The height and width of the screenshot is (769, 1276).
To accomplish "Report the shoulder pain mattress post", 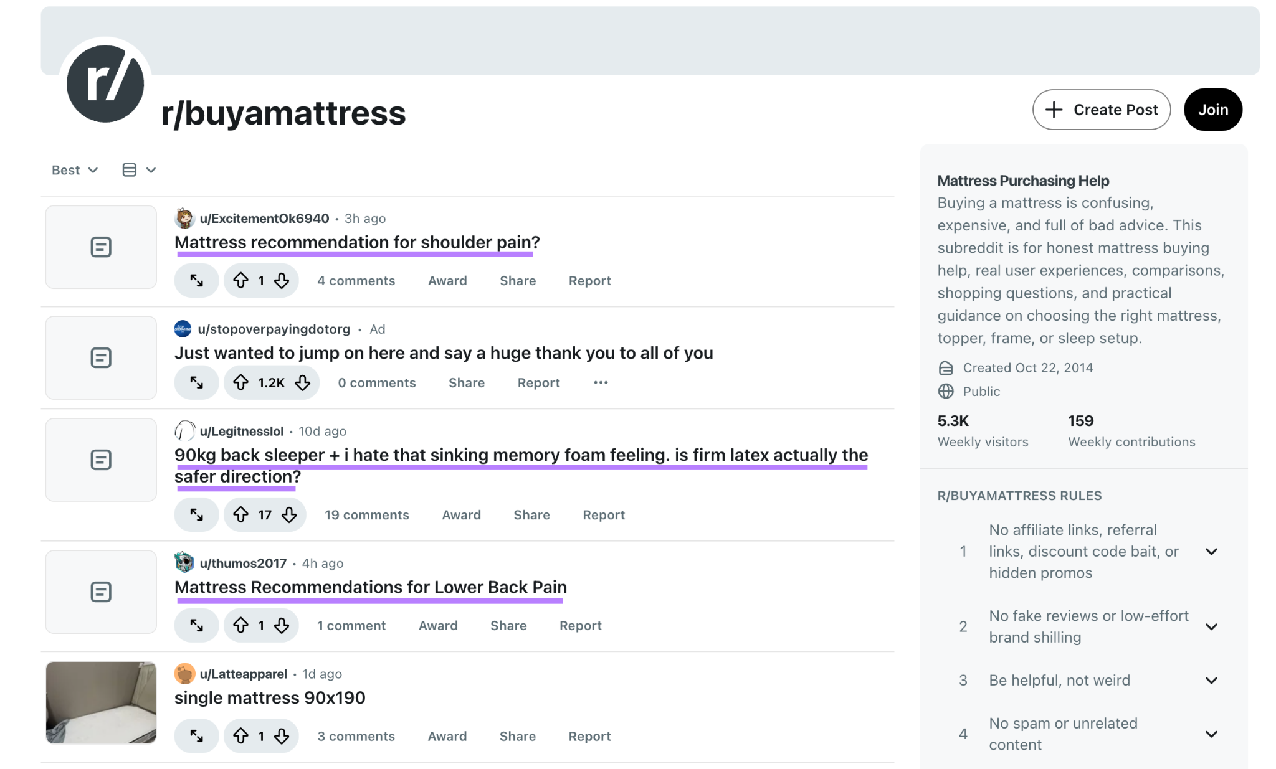I will point(590,281).
